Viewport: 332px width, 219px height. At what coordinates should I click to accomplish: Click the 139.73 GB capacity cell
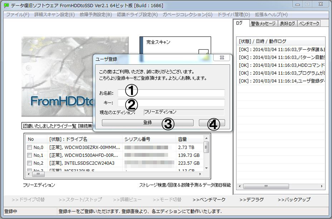point(189,155)
